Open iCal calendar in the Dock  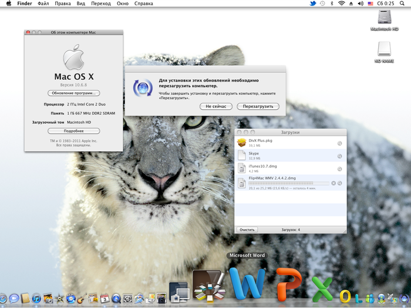click(105, 298)
